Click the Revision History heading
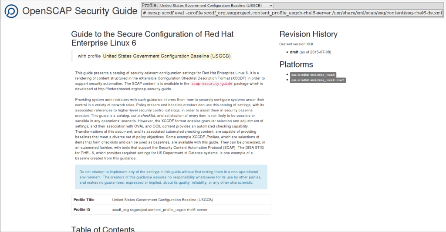The image size is (446, 232). 308,34
